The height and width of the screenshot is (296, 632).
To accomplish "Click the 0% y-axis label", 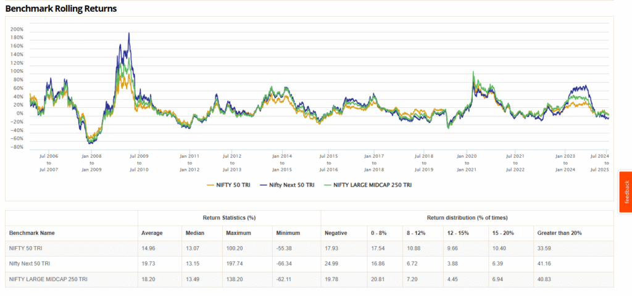I will [x=19, y=113].
